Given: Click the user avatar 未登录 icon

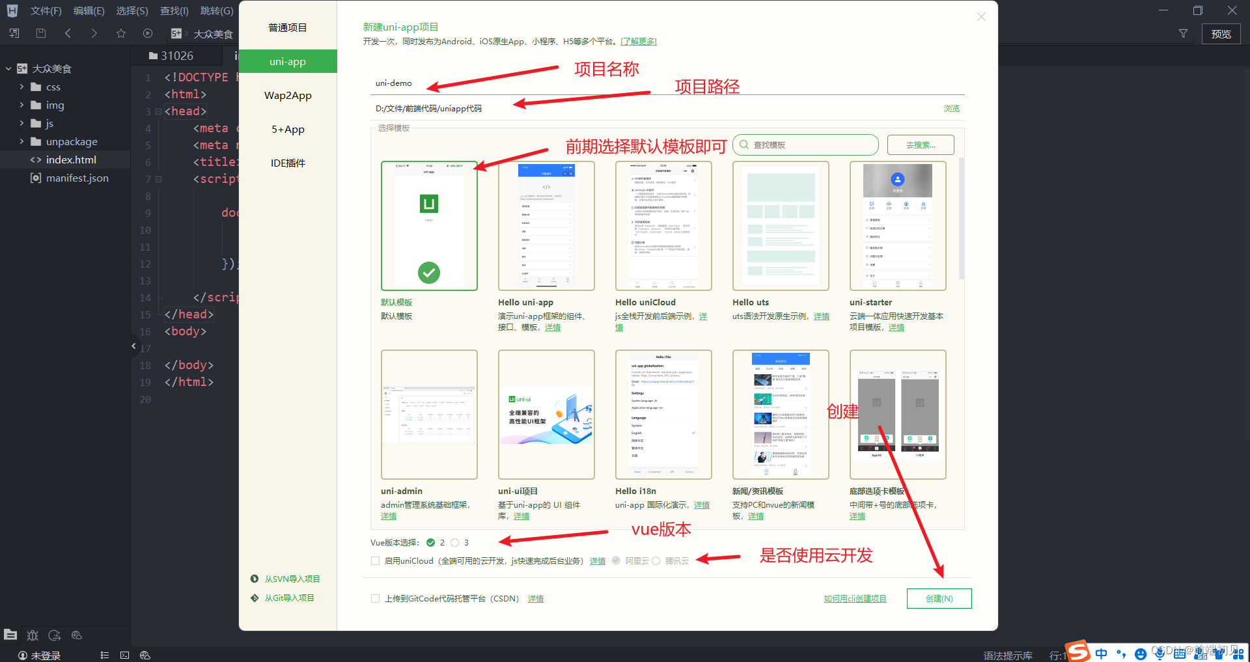Looking at the screenshot, I should [22, 655].
